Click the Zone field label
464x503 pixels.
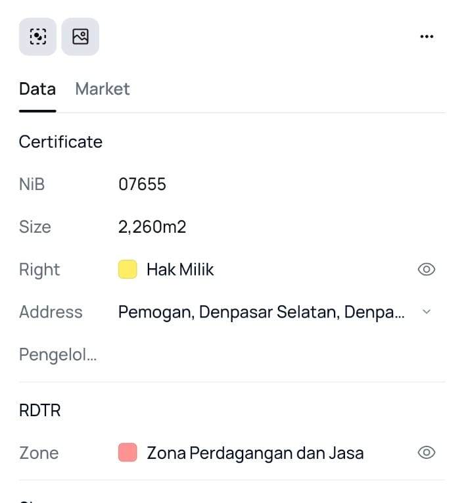point(39,452)
